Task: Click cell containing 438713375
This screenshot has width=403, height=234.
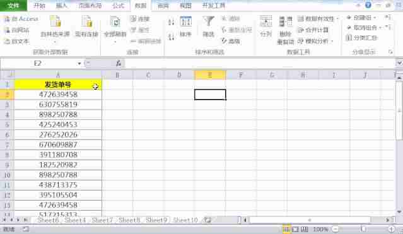Action: pos(58,185)
